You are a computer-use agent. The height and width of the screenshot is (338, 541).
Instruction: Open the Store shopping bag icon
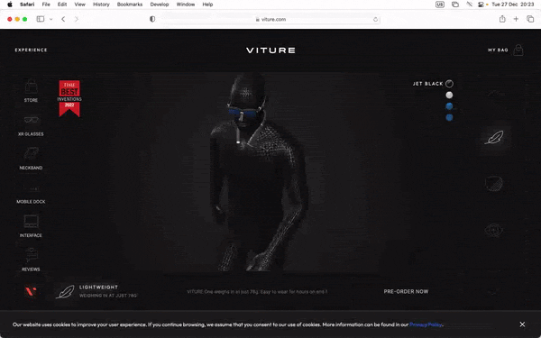(31, 87)
